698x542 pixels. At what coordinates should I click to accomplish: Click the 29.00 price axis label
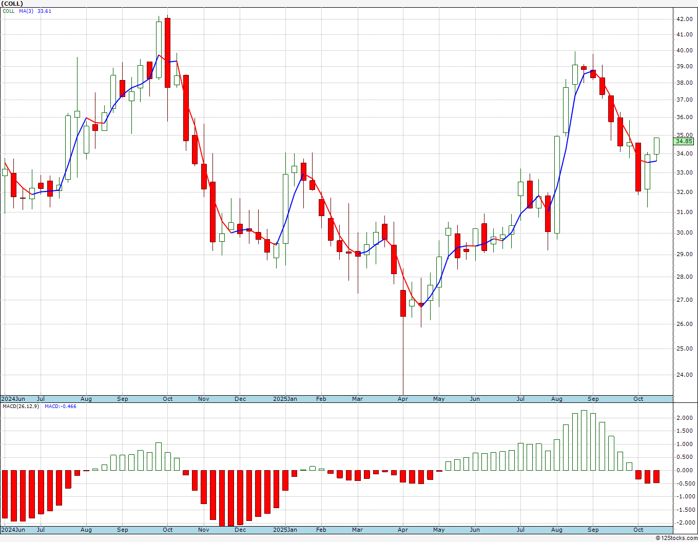(685, 254)
